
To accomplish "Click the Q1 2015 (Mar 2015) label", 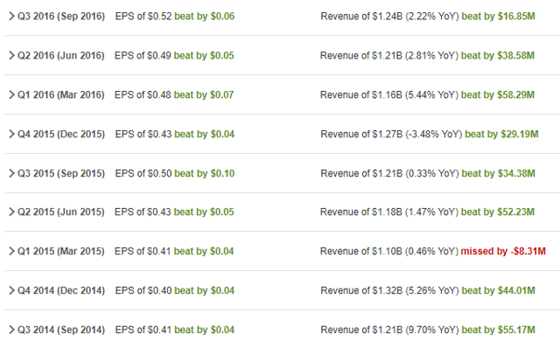I will pos(61,251).
